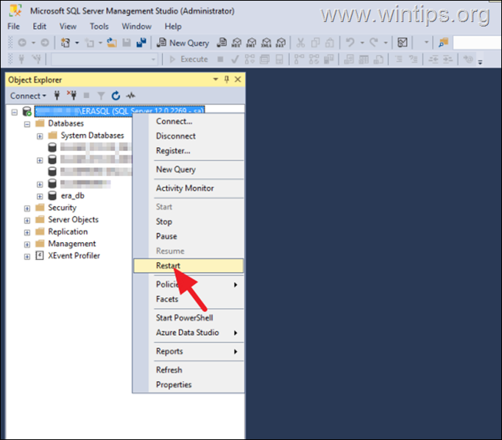Expand the Replication folder
The width and height of the screenshot is (502, 440).
pyautogui.click(x=27, y=233)
